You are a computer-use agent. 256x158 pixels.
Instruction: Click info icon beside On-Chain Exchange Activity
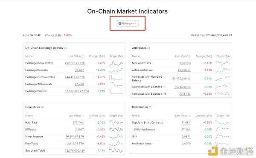click(x=65, y=48)
